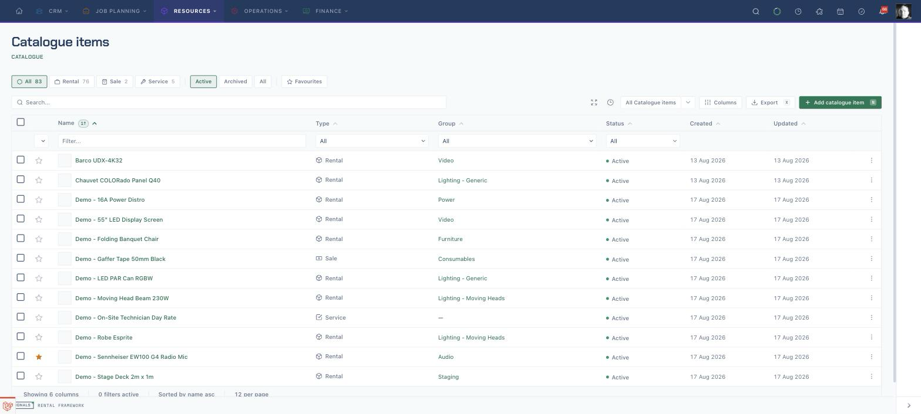Screen dimensions: 921x414
Task: Toggle fullscreen table view icon
Action: 594,103
